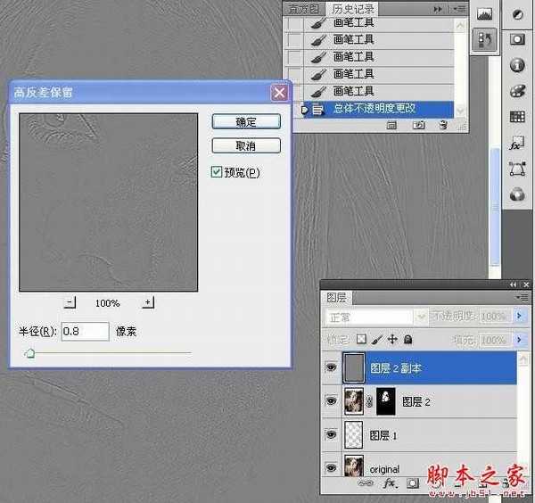Select lock position move icon in Layers
535x503 pixels.
coord(392,340)
